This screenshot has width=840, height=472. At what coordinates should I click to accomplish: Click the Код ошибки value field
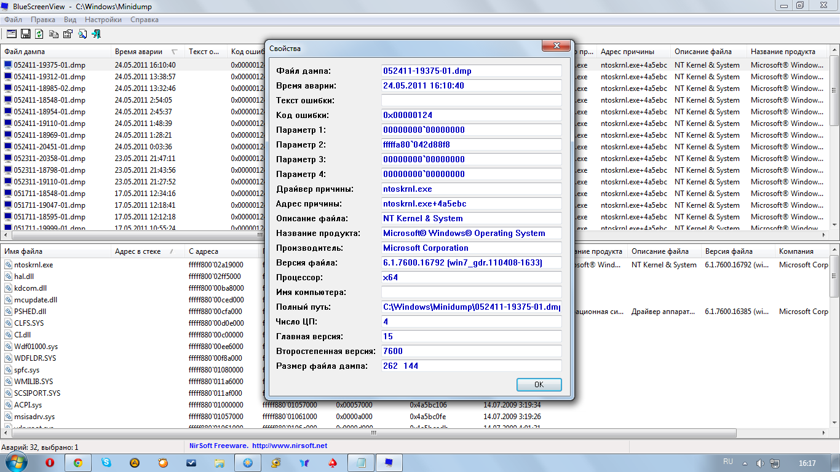pyautogui.click(x=471, y=116)
